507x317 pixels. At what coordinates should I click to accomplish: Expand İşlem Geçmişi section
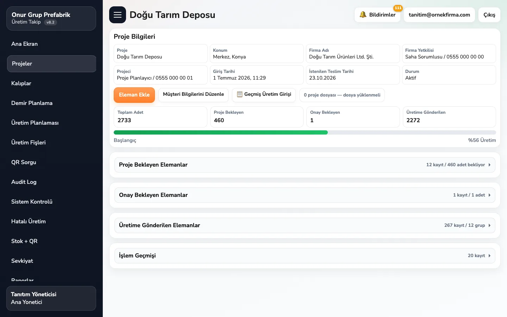click(x=305, y=256)
